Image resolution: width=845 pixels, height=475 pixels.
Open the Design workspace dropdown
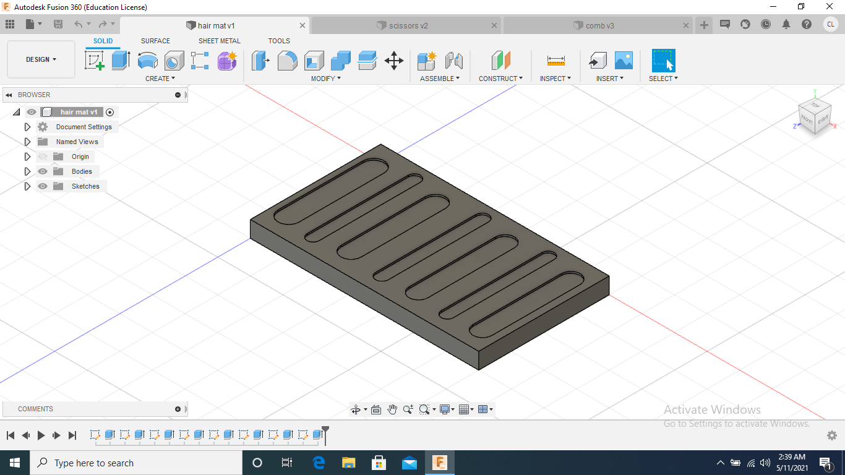pyautogui.click(x=41, y=59)
